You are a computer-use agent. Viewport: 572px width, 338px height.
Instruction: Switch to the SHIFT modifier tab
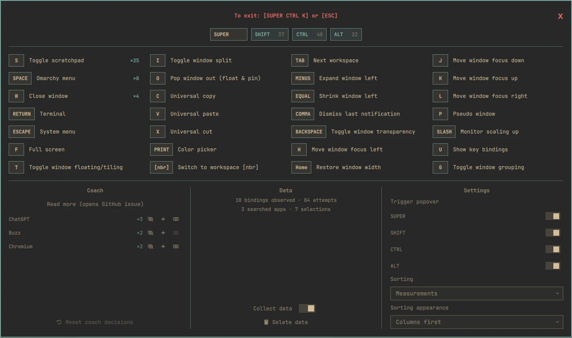[x=270, y=34]
